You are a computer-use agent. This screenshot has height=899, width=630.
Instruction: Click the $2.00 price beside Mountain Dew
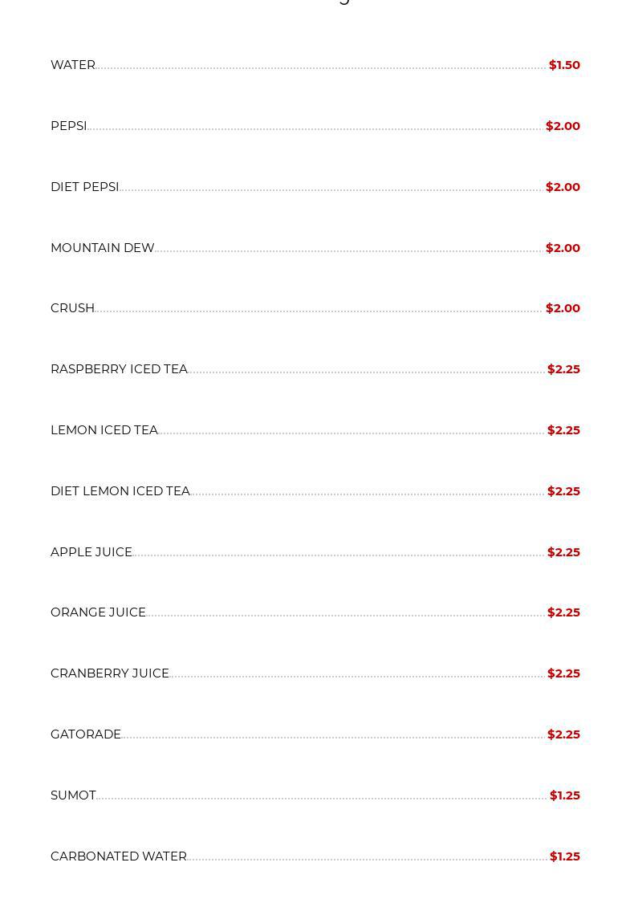click(563, 248)
